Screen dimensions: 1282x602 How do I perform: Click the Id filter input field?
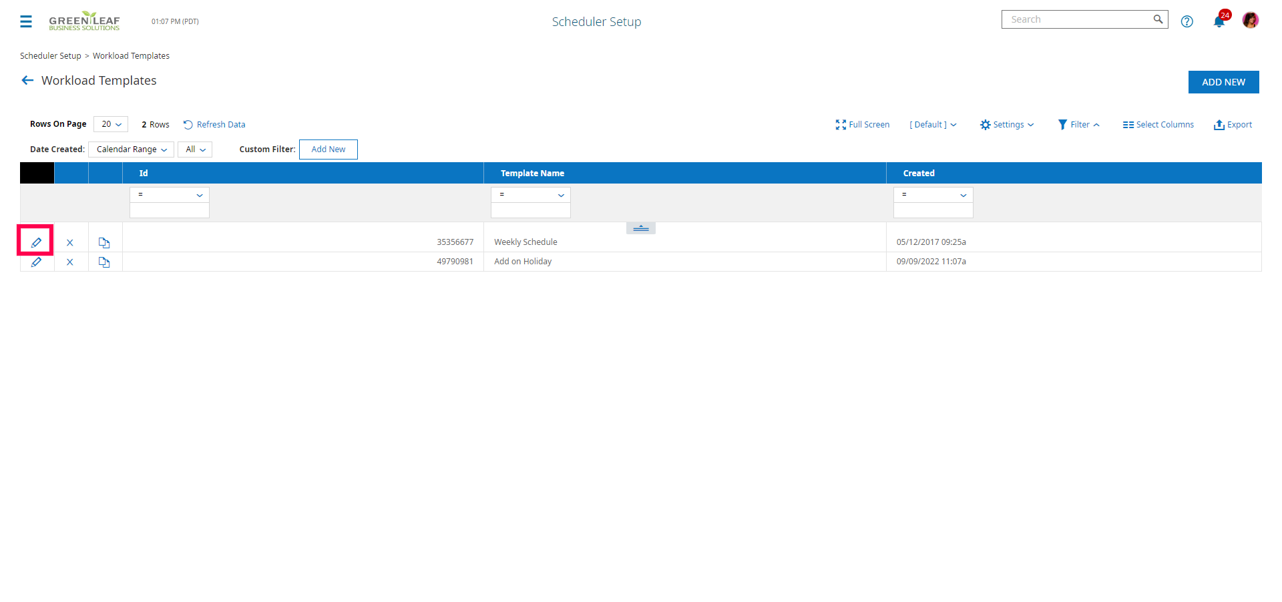[x=170, y=210]
